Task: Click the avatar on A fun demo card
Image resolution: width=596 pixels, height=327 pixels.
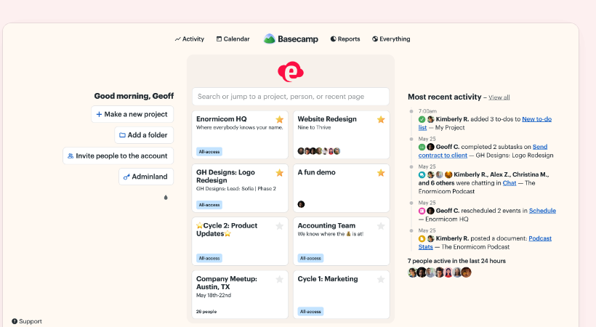Action: [301, 204]
